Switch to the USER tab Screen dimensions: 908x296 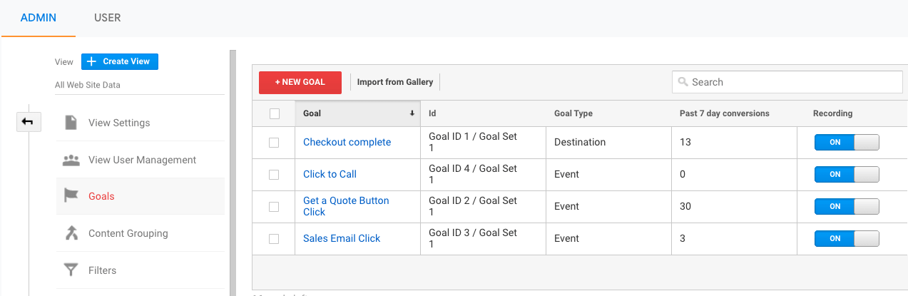(107, 18)
